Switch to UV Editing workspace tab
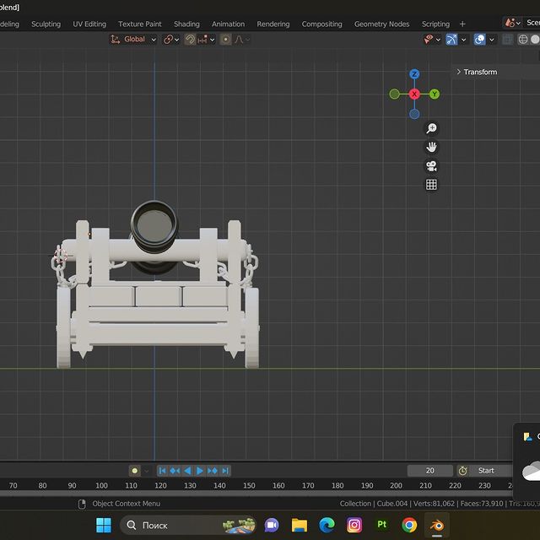Image resolution: width=540 pixels, height=540 pixels. tap(89, 24)
